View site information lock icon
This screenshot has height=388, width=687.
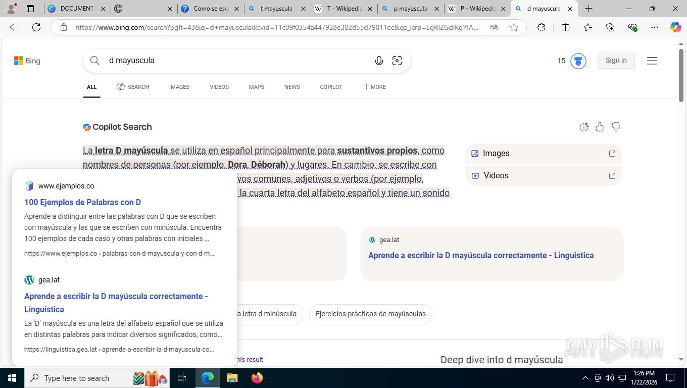point(64,27)
